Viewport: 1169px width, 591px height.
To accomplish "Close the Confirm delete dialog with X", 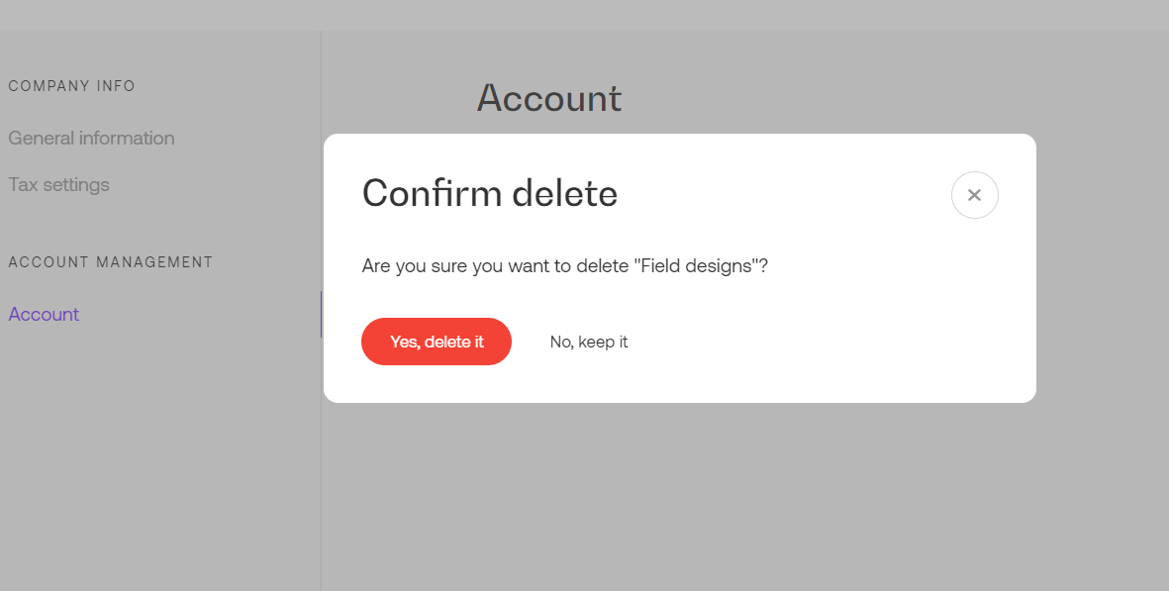I will click(x=974, y=195).
